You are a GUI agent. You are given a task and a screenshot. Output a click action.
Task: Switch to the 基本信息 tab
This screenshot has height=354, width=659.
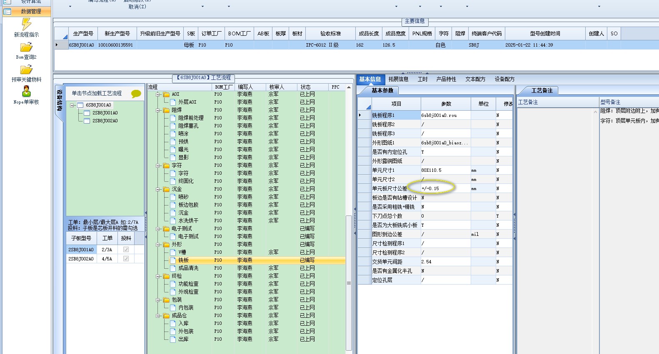pyautogui.click(x=370, y=79)
